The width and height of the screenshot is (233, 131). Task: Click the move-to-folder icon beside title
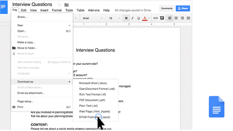[x=66, y=5]
